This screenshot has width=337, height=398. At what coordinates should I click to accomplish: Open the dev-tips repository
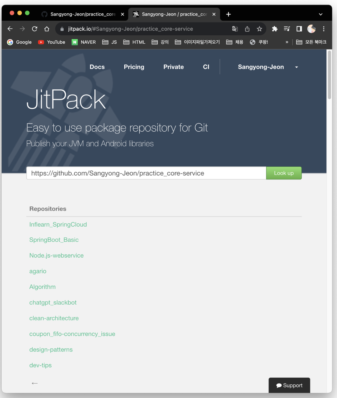(x=40, y=365)
